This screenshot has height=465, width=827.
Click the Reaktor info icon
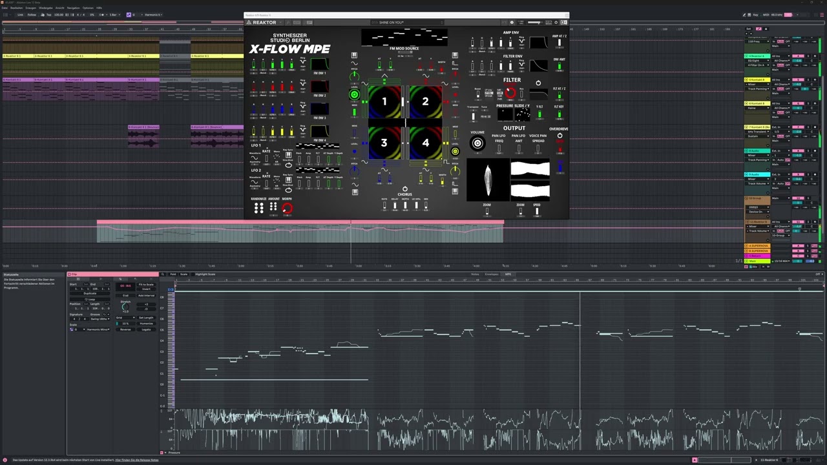pyautogui.click(x=512, y=23)
